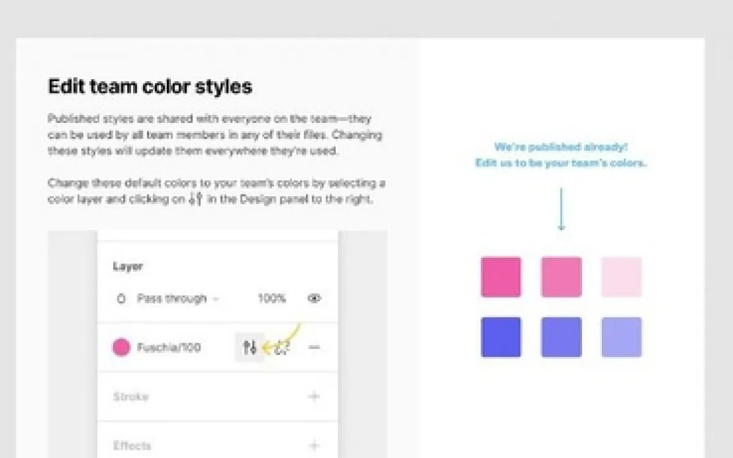
Task: Click the blend mode droplet icon
Action: 121,299
